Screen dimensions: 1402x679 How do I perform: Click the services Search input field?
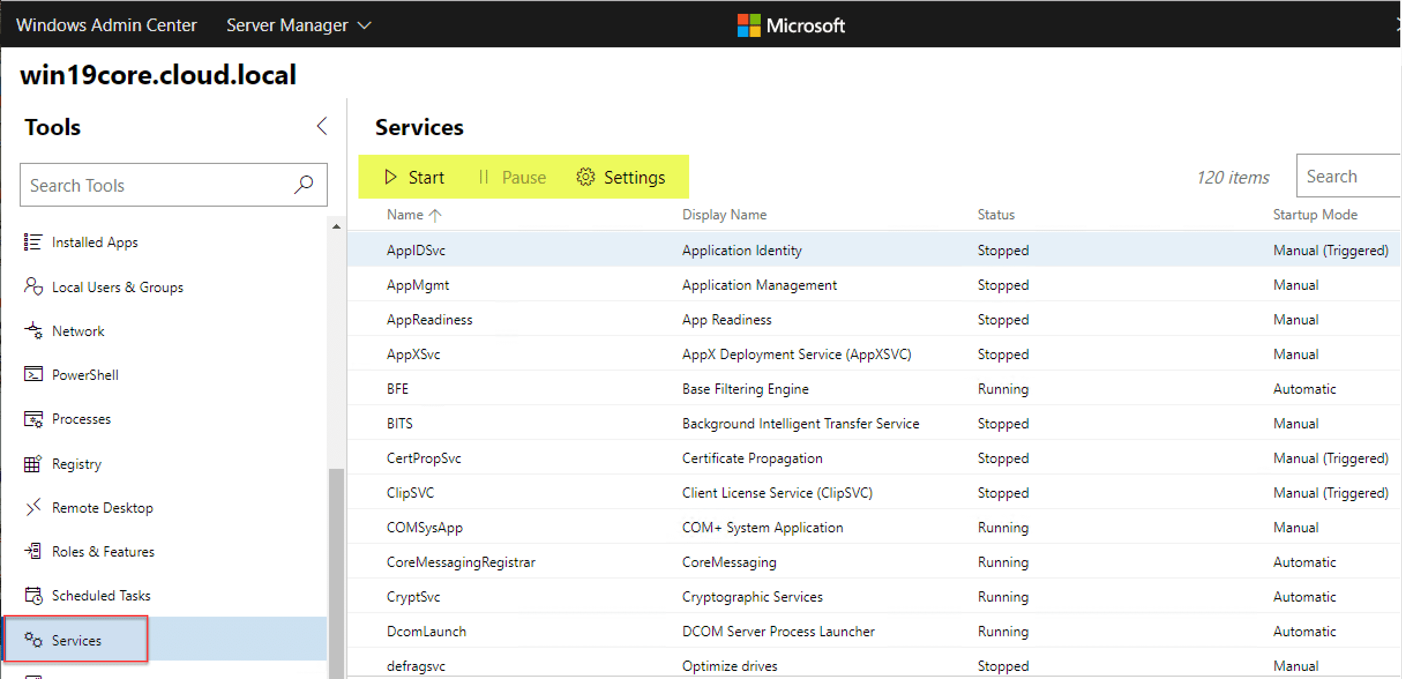coord(1349,176)
